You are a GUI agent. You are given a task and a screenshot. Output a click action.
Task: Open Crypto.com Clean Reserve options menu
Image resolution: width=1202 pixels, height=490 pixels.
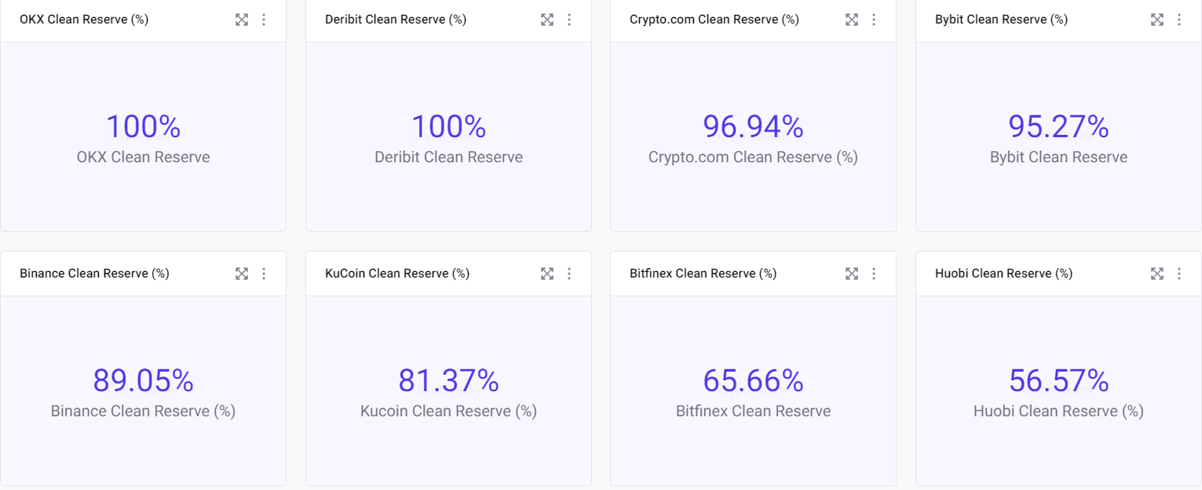874,20
